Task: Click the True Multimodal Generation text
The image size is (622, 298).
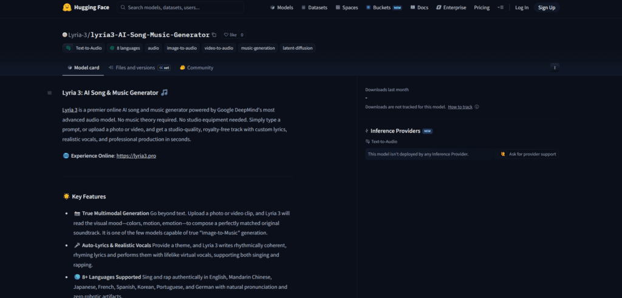Action: point(115,213)
